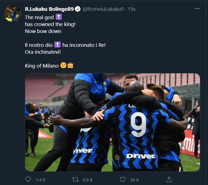The height and width of the screenshot is (185, 208).
Task: Click the winking face emoji
Action: [63, 66]
